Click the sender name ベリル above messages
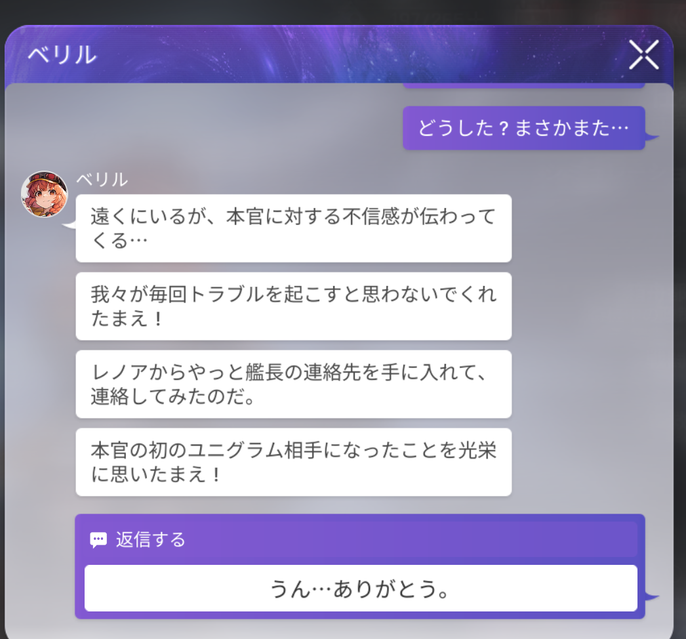686x639 pixels. 102,180
